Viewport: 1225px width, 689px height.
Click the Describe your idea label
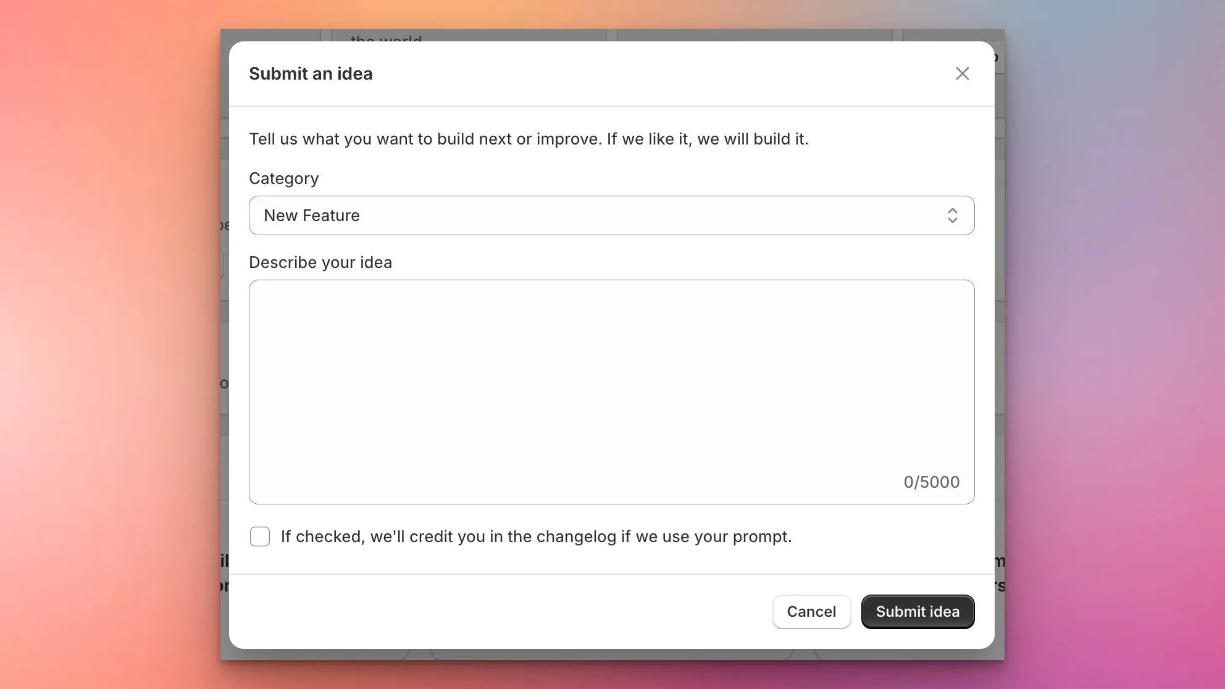coord(320,262)
